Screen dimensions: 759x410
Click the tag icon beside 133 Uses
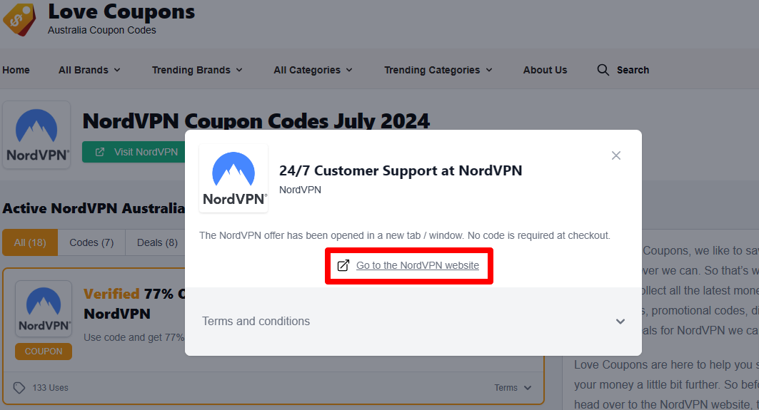pos(19,388)
